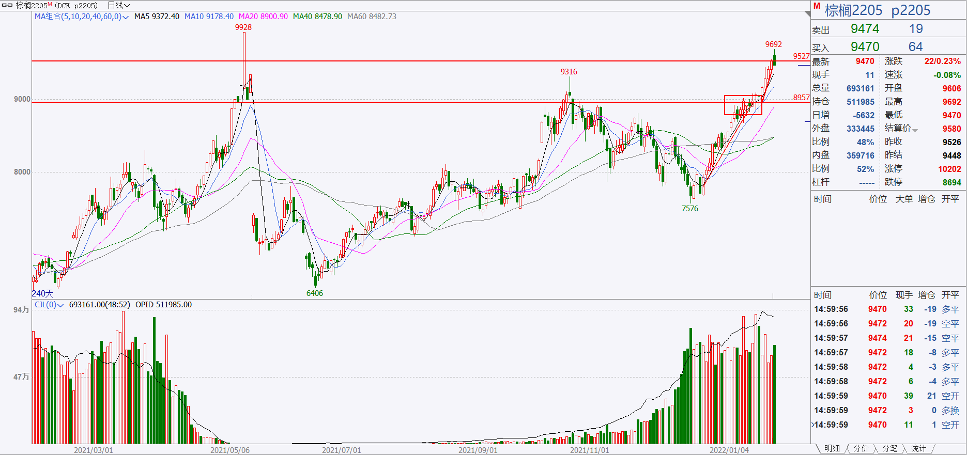Image resolution: width=967 pixels, height=455 pixels.
Task: Select the MA10 9178.40 legend value
Action: pyautogui.click(x=209, y=17)
